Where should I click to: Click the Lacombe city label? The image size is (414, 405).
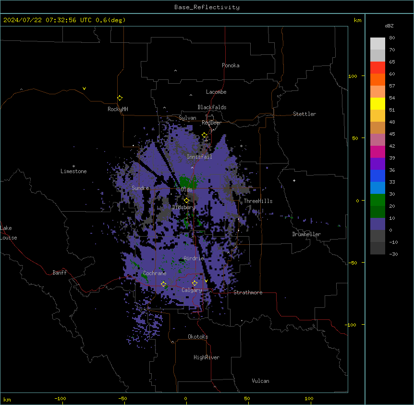pos(216,92)
